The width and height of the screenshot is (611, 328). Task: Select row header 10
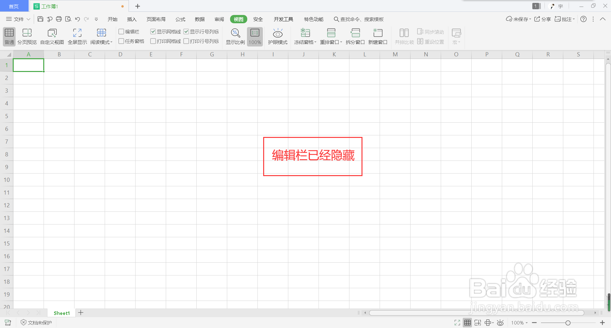click(7, 180)
